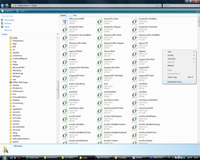Click the 2005_iannnnnSME TrueType font icon

tap(65, 21)
